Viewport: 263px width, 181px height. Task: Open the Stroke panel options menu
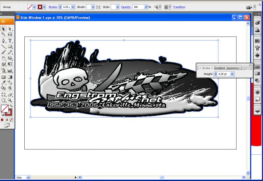point(250,69)
